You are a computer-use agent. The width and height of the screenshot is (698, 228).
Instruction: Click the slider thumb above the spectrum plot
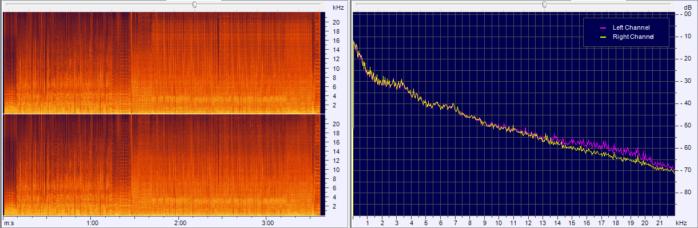tap(544, 5)
